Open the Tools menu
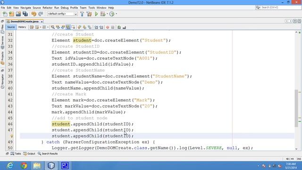Screen dimensions: 302x170 [92, 8]
